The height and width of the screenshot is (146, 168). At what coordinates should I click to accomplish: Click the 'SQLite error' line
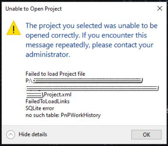coord(40,108)
